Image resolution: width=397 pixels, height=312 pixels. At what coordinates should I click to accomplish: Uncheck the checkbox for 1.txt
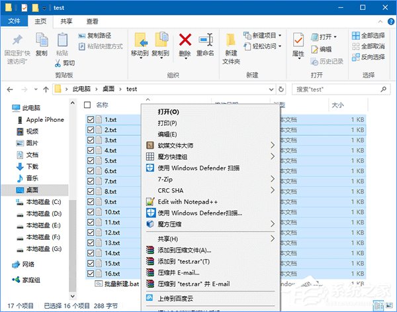[91, 120]
